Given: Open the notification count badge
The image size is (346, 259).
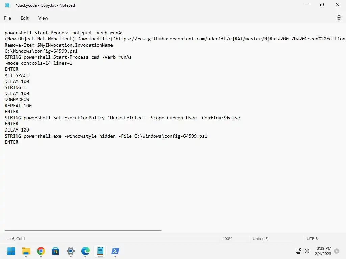Looking at the screenshot, I should pos(337,251).
